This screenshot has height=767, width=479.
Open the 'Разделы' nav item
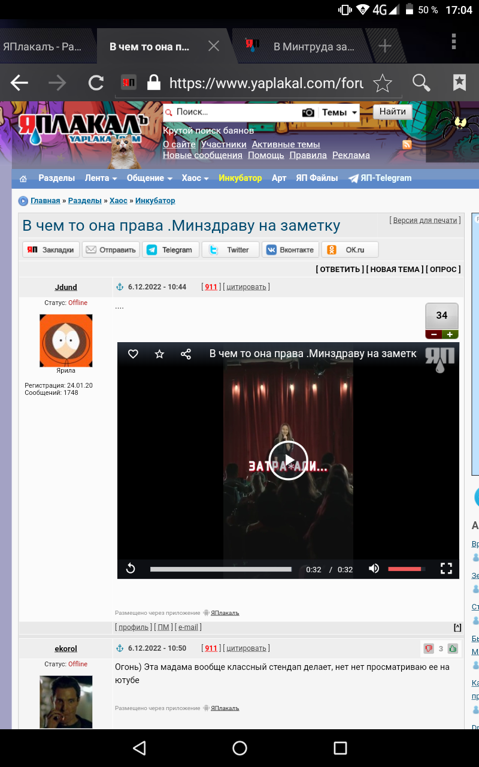click(x=56, y=178)
